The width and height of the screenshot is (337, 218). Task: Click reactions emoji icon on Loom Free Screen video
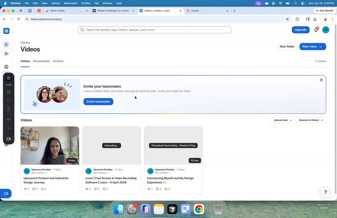click(104, 189)
